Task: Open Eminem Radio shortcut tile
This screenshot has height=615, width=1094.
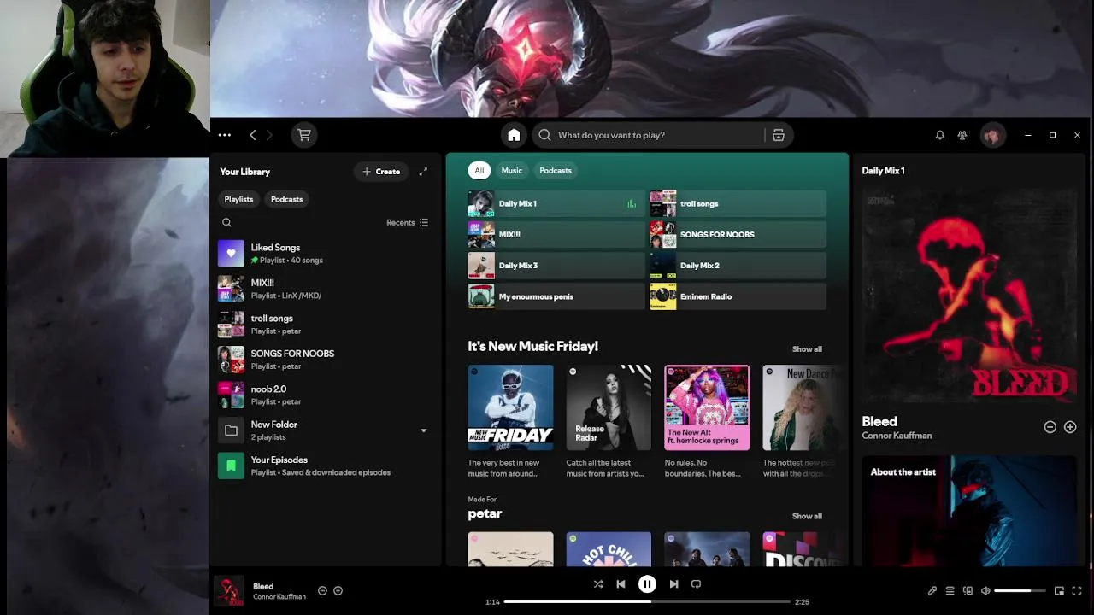Action: tap(738, 296)
